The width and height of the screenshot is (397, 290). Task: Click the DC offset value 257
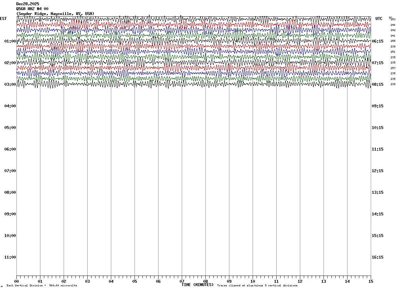393,68
